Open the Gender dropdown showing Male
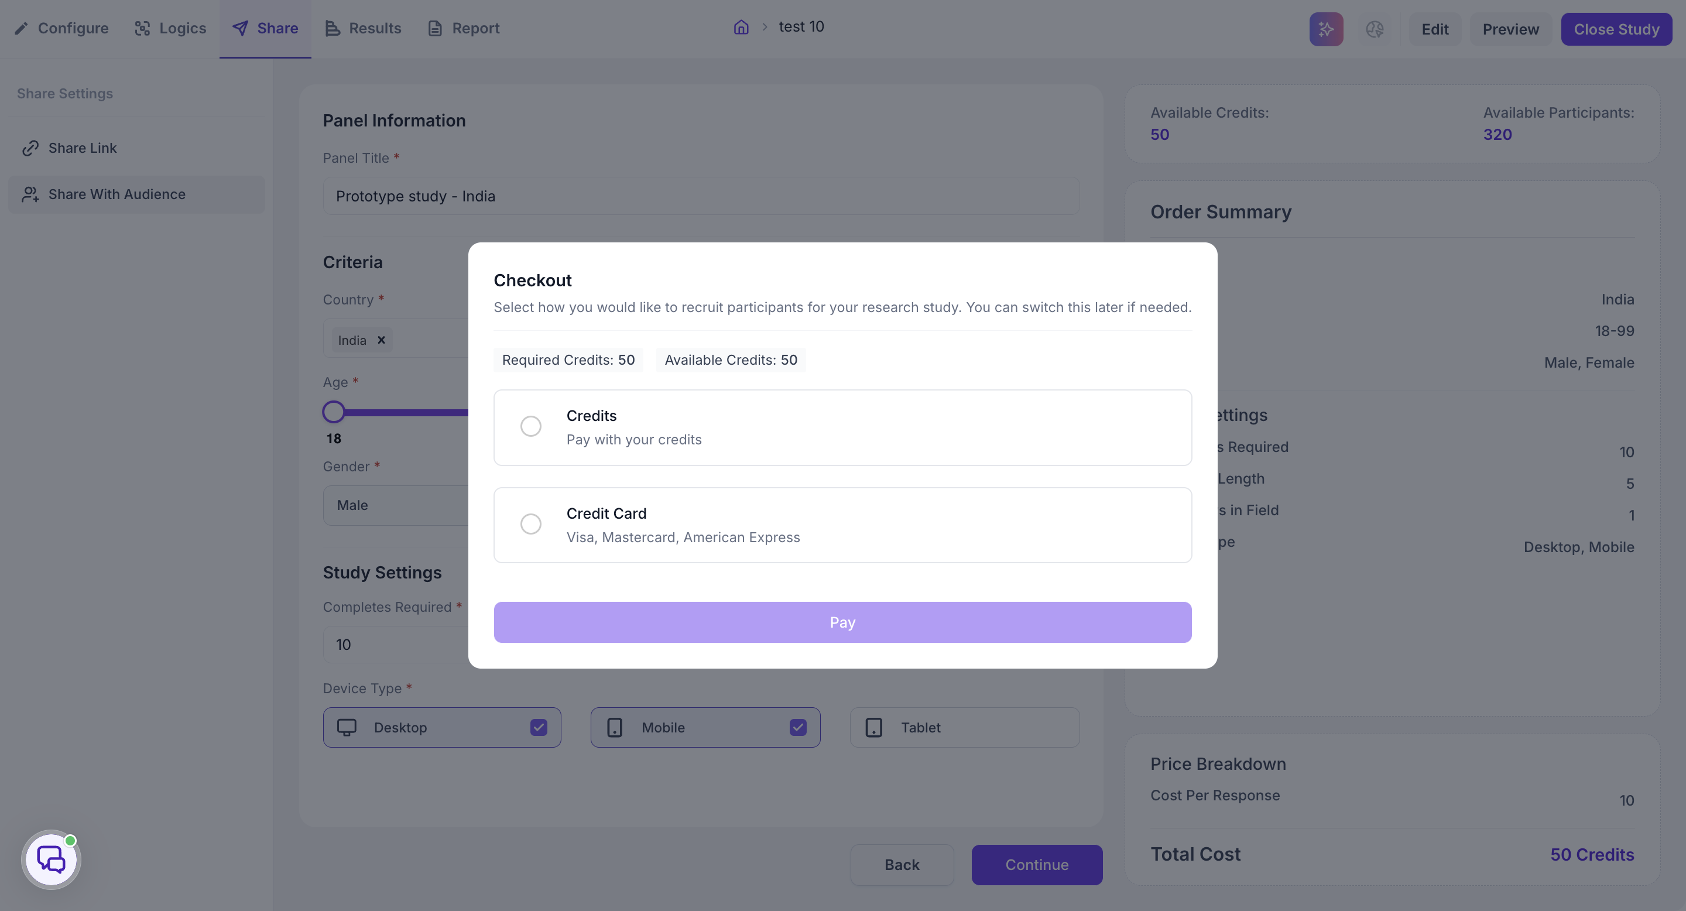This screenshot has width=1686, height=911. click(396, 505)
